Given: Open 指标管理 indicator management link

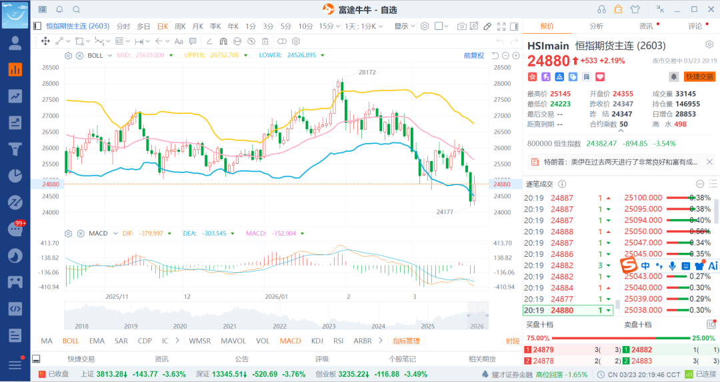Looking at the screenshot, I should 406,341.
